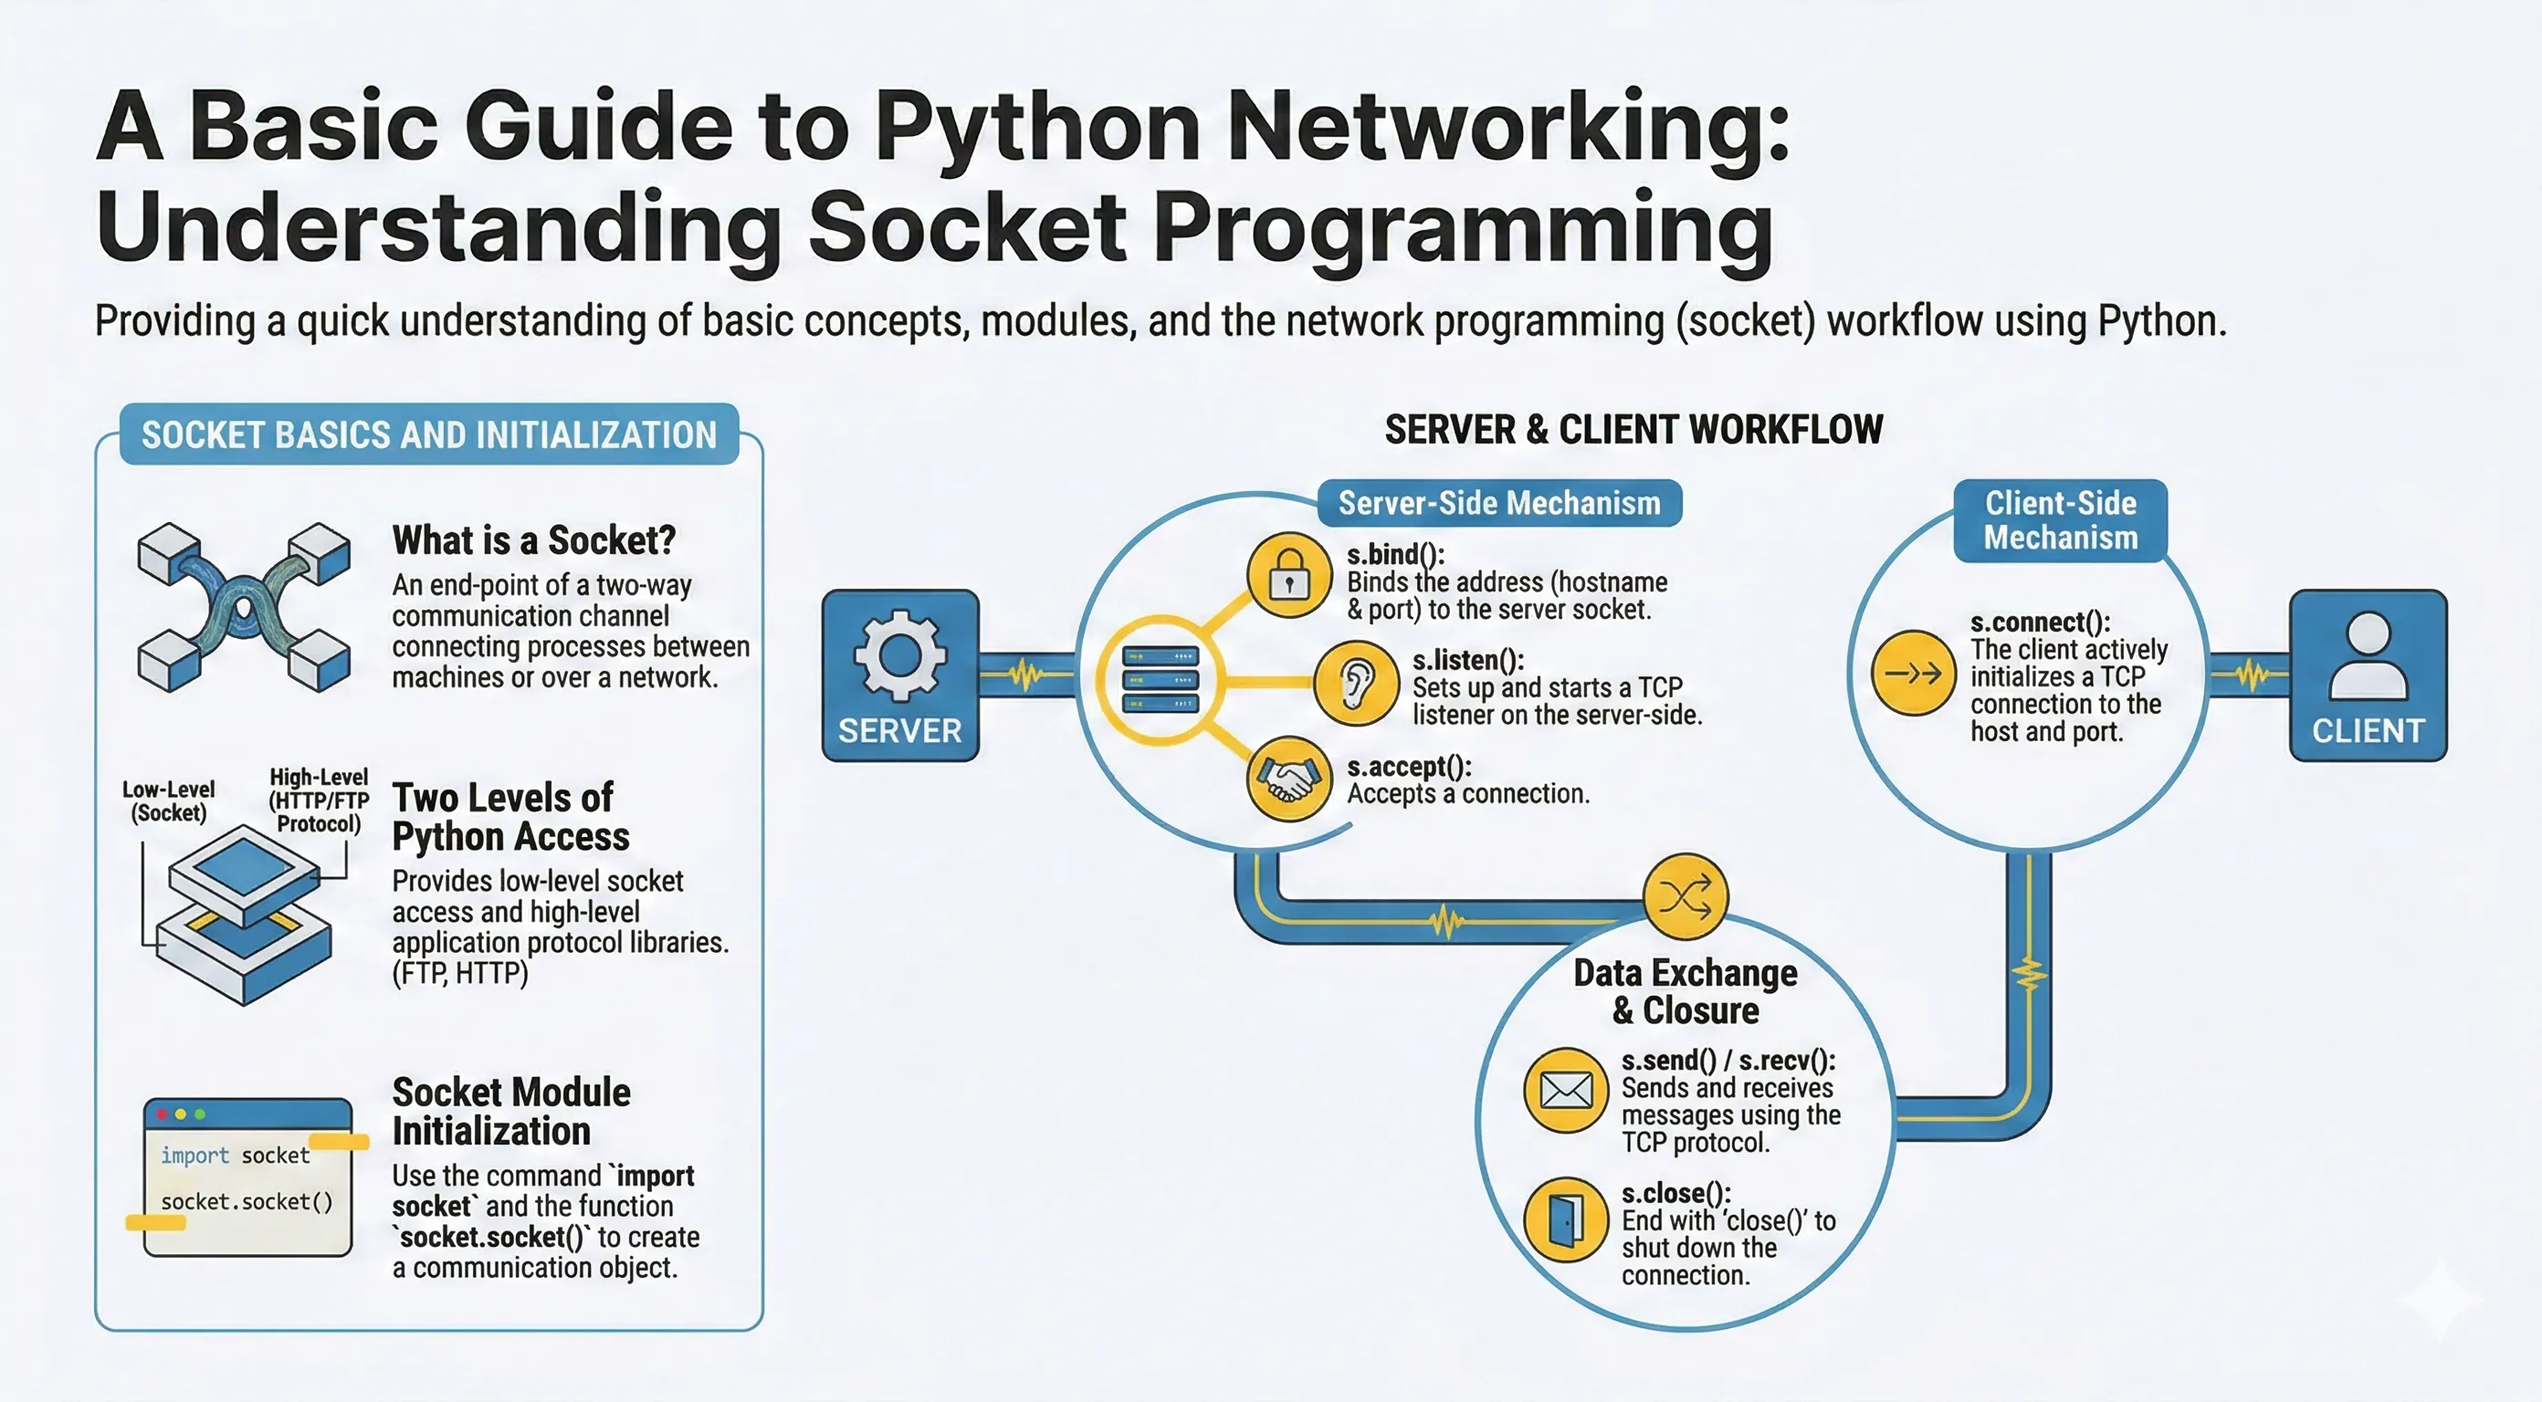The height and width of the screenshot is (1402, 2542).
Task: Click the Server-Side Mechanism label
Action: click(1500, 503)
